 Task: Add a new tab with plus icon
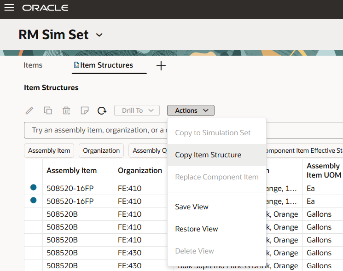click(x=161, y=66)
